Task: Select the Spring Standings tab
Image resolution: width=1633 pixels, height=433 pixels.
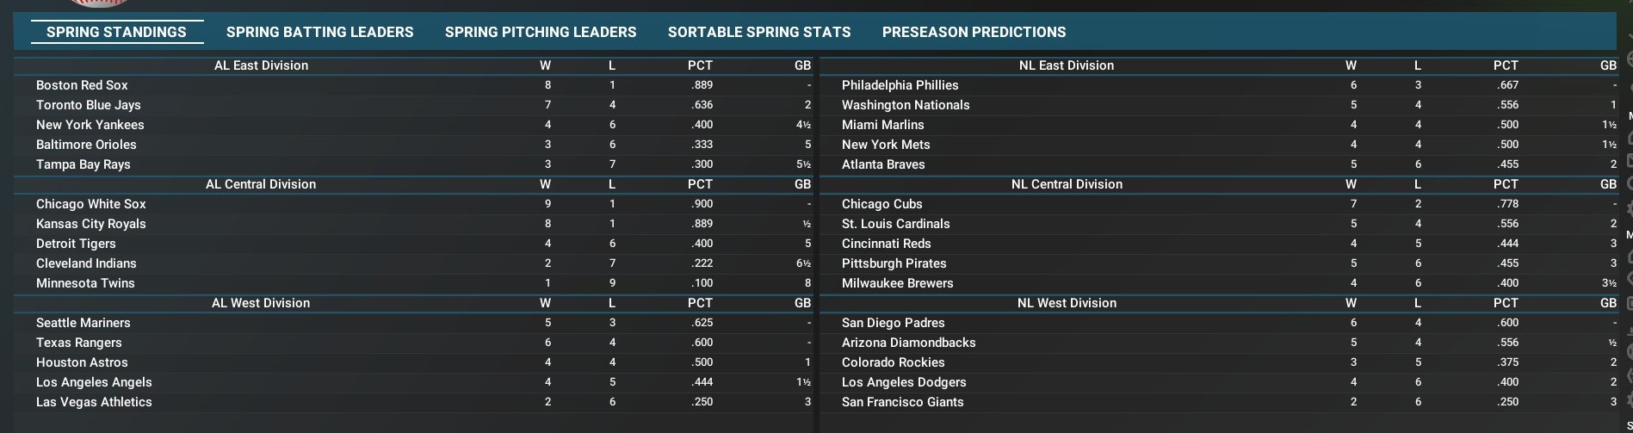Action: click(x=116, y=32)
